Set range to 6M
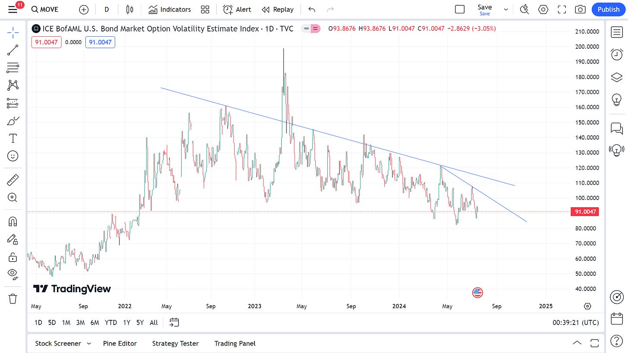Viewport: 628px width, 353px height. click(x=95, y=322)
